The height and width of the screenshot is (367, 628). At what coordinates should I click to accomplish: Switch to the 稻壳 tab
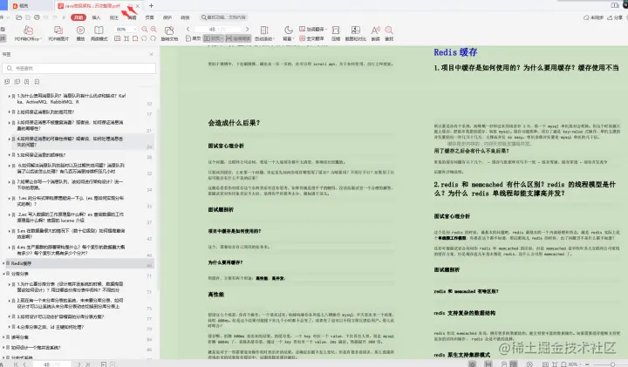coord(24,6)
